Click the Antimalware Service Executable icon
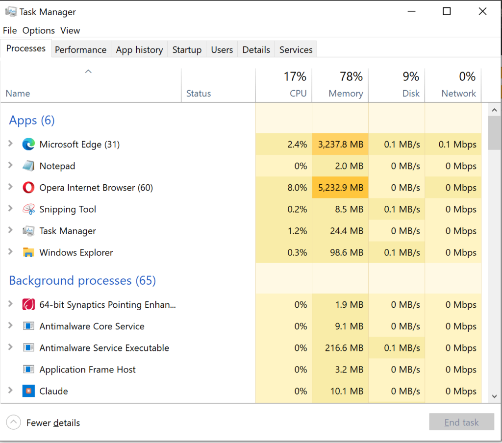502x443 pixels. click(28, 347)
